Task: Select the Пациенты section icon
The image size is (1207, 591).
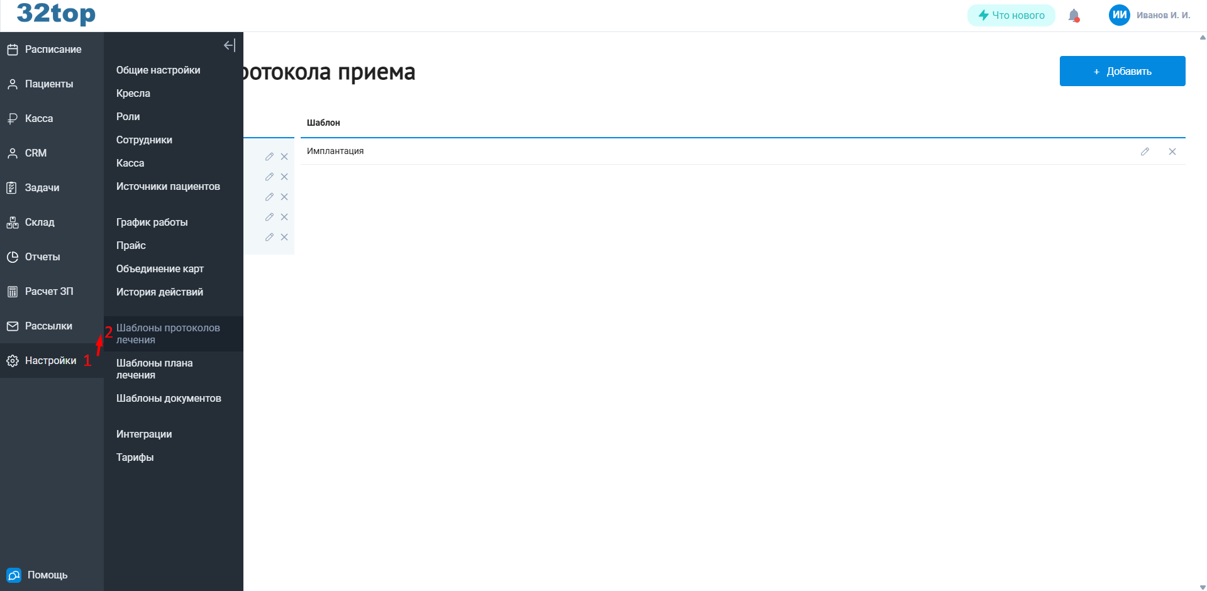Action: coord(48,84)
